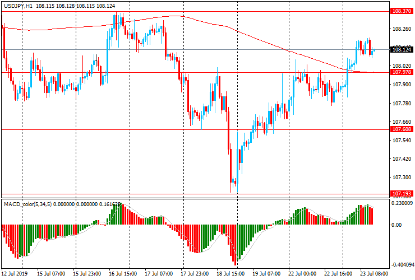Click the black 108.124 current price label

pyautogui.click(x=402, y=49)
